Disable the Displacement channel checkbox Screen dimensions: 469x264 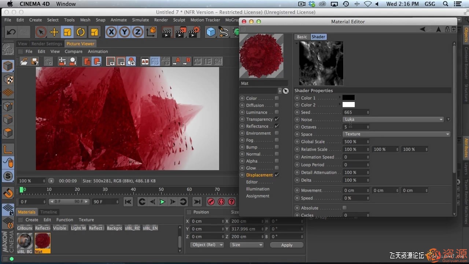click(277, 175)
